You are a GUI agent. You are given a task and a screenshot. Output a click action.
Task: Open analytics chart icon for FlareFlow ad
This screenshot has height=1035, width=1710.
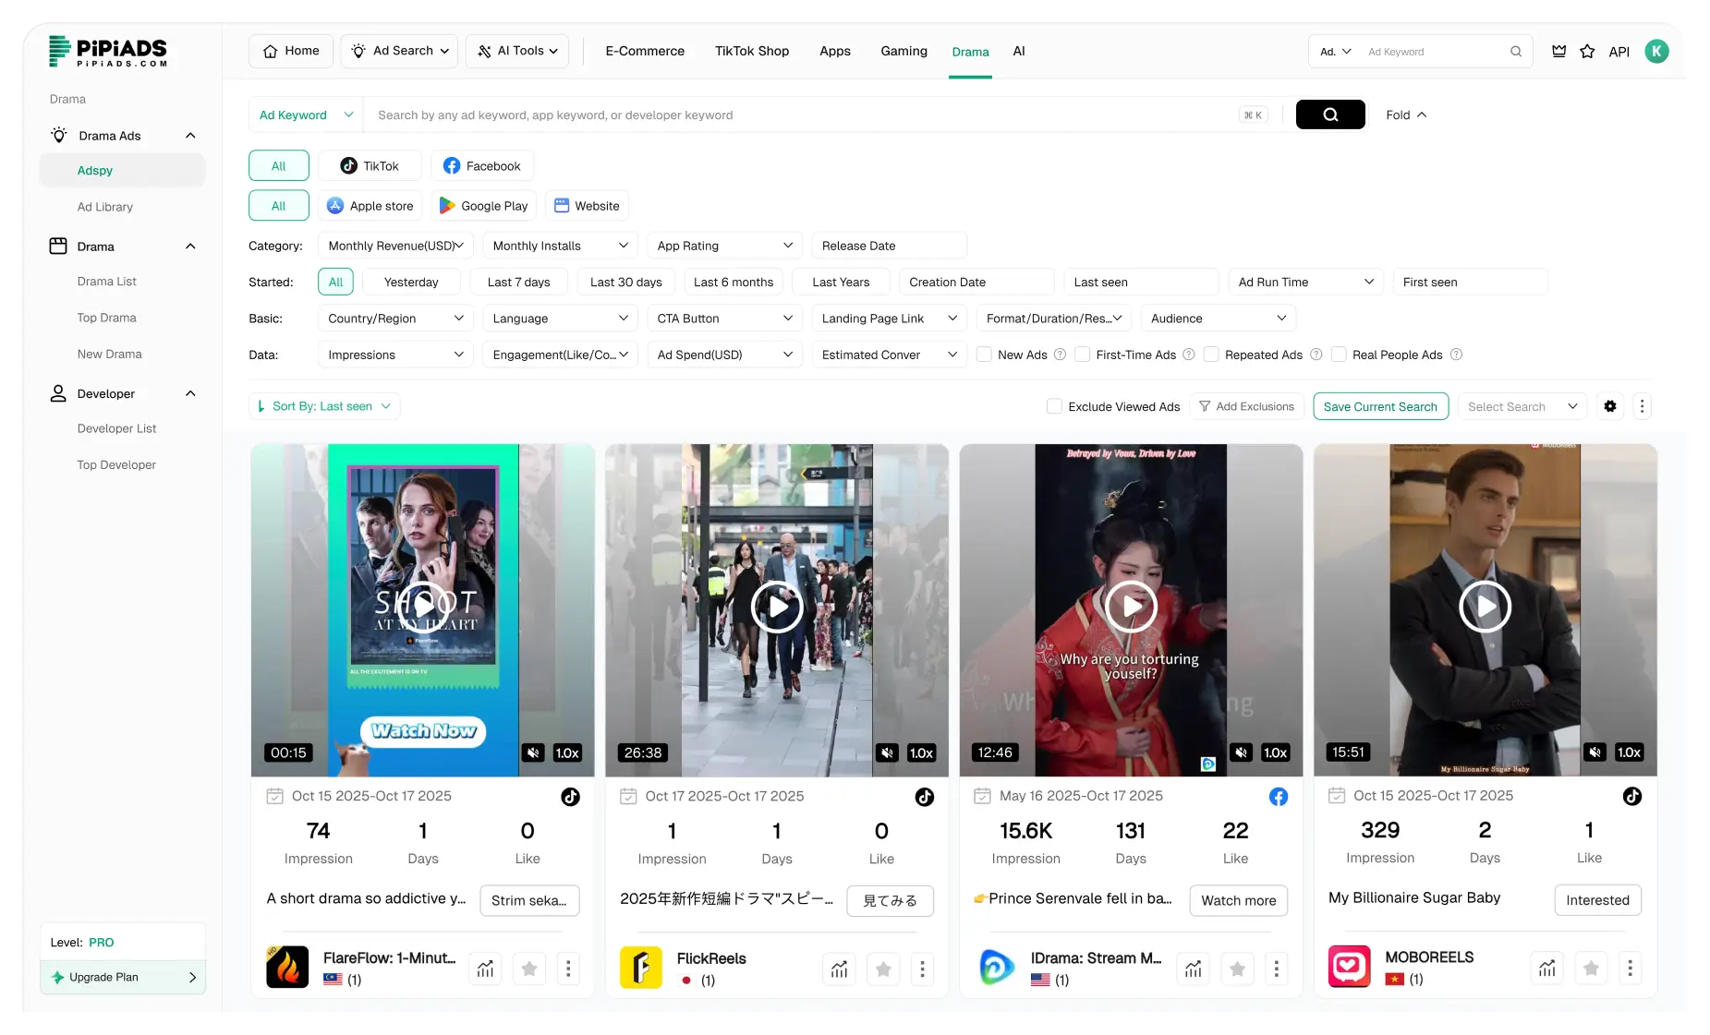[x=486, y=969]
